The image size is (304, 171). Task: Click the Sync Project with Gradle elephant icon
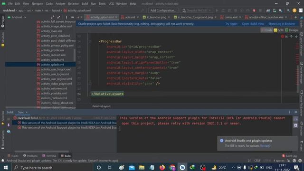click(x=268, y=10)
